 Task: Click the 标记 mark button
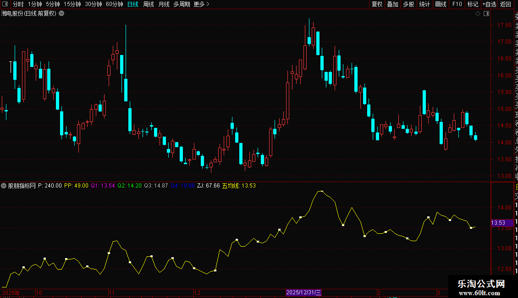[x=473, y=4]
